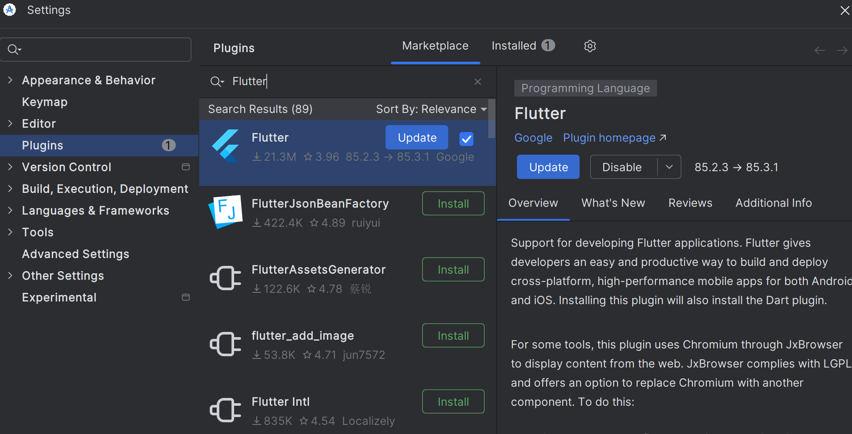Click the settings search field
This screenshot has width=852, height=434.
tap(96, 50)
